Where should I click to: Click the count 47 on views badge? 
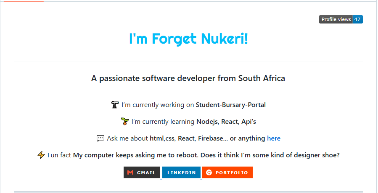coord(357,19)
